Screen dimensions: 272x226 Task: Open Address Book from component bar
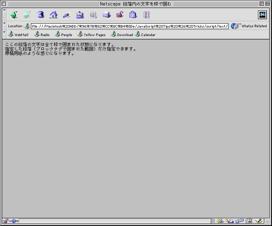pos(249,221)
